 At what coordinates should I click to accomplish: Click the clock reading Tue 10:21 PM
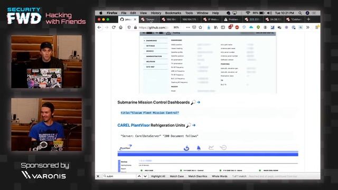click(x=284, y=13)
